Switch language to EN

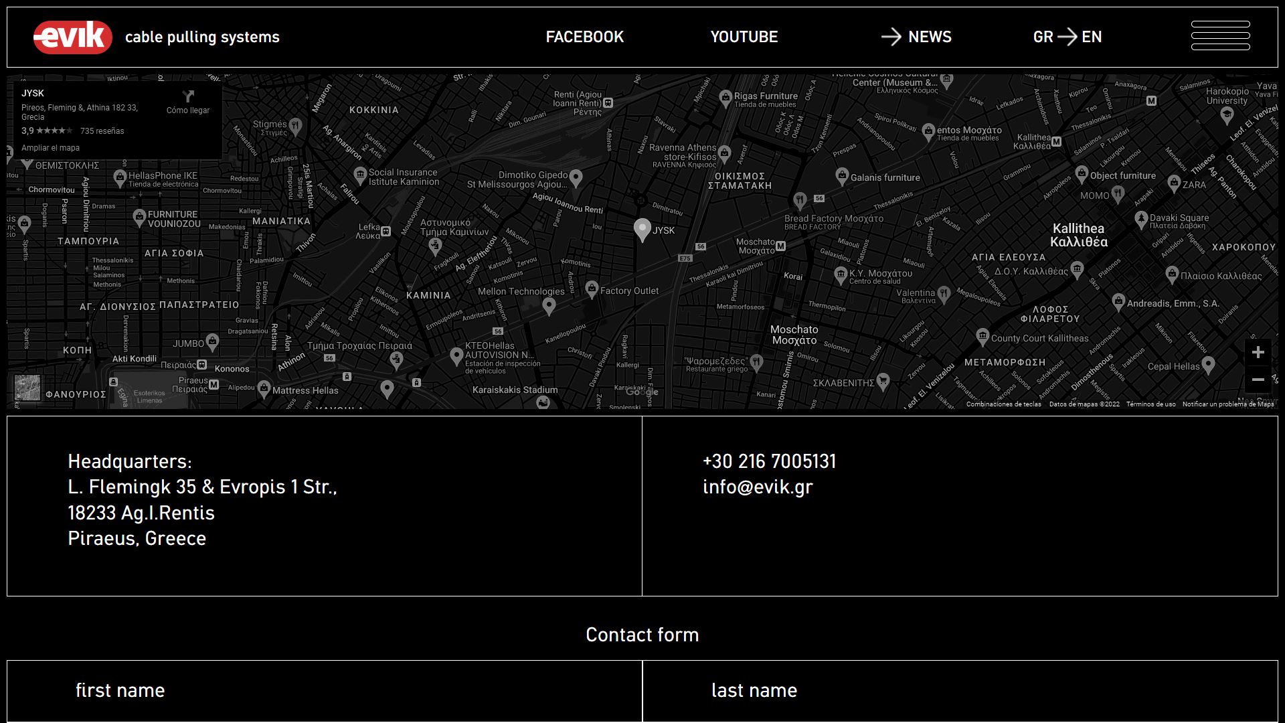[1092, 37]
